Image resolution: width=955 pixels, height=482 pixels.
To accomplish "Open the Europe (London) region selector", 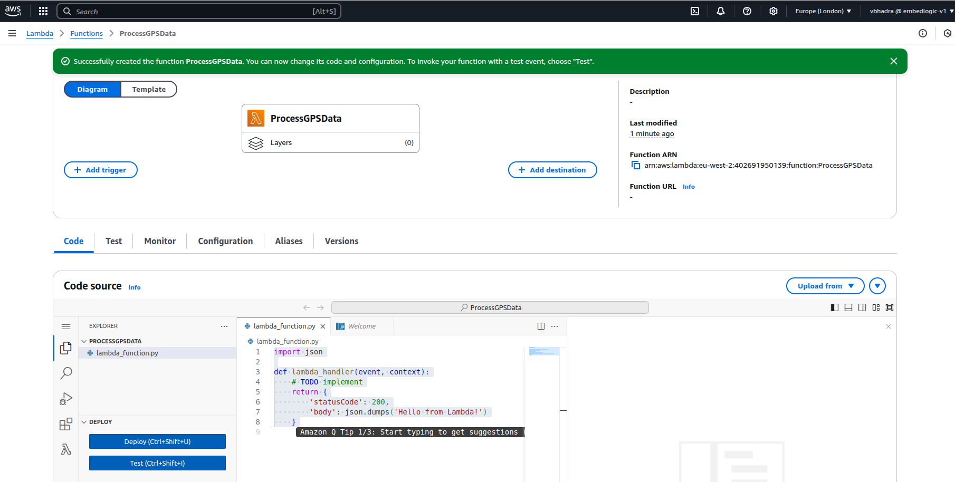I will pyautogui.click(x=823, y=11).
